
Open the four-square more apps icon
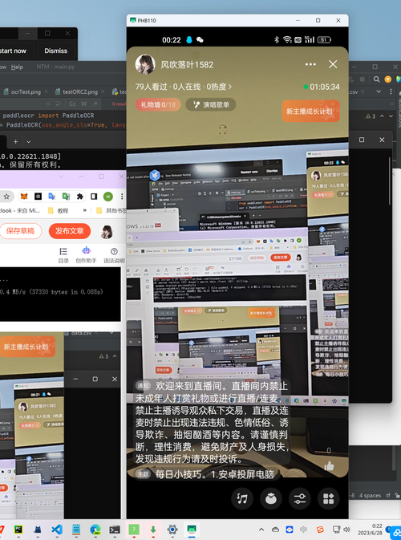click(x=328, y=498)
